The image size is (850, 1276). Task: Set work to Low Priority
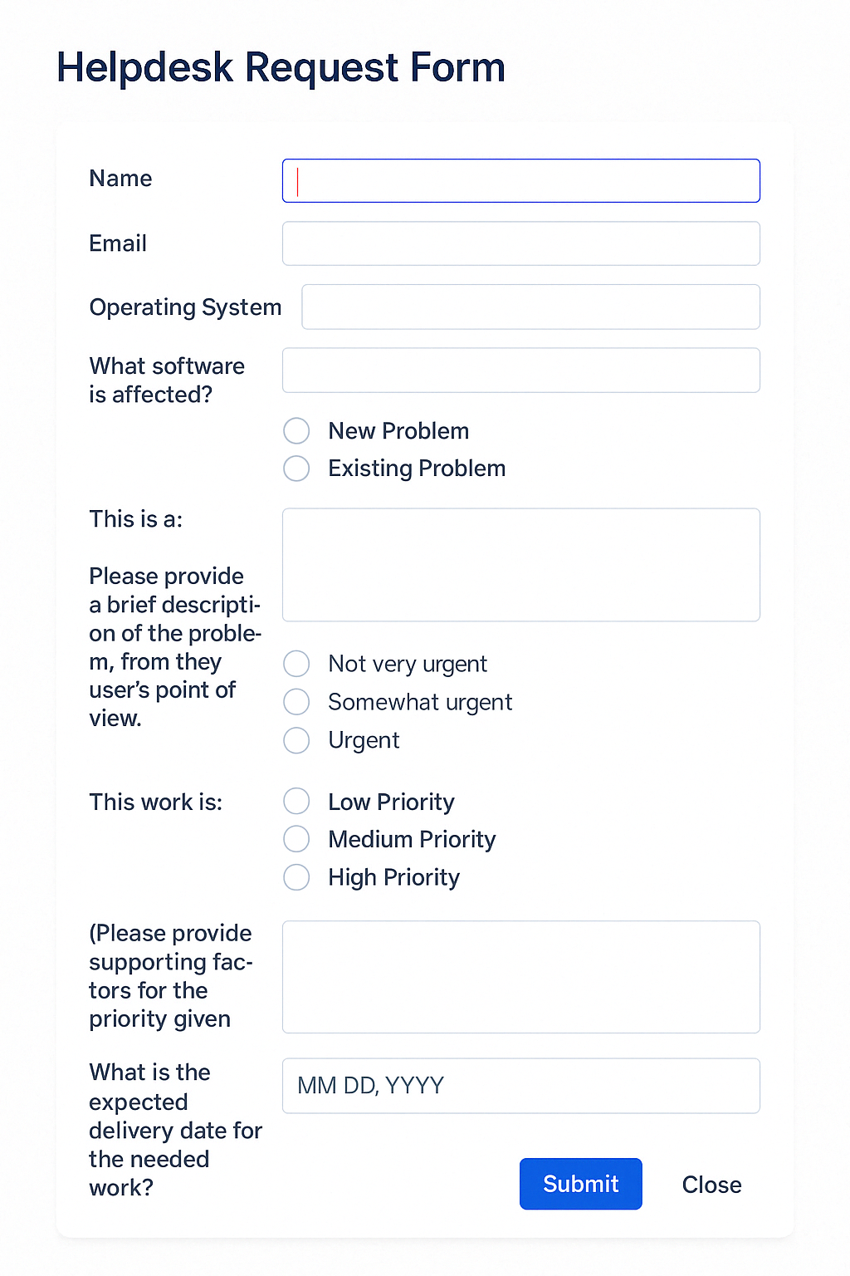pyautogui.click(x=296, y=801)
